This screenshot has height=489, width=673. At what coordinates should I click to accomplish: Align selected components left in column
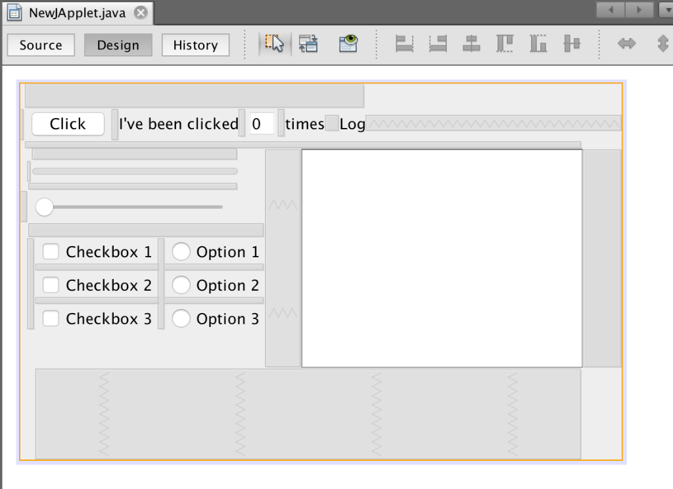tap(404, 43)
